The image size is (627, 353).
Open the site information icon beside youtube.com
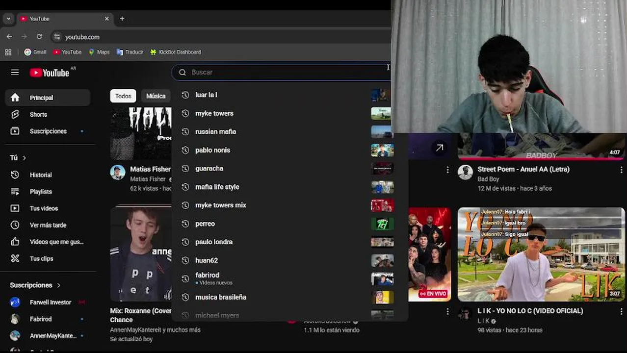click(x=57, y=37)
